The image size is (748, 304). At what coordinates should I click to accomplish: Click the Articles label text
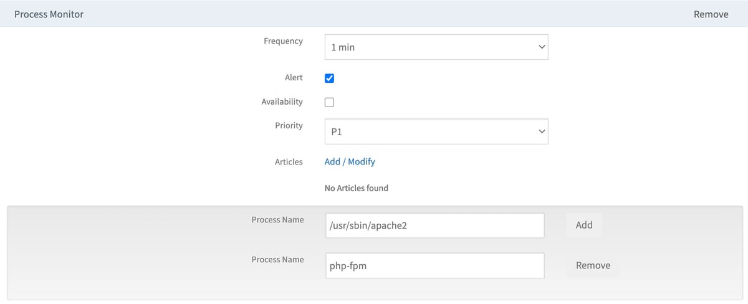(289, 162)
